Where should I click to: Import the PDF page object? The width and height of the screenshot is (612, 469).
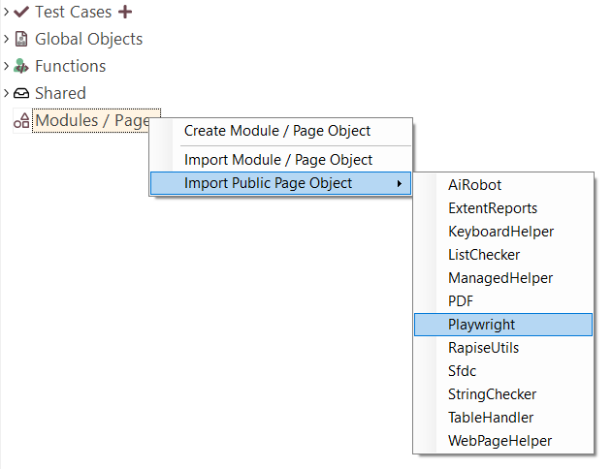coord(461,301)
